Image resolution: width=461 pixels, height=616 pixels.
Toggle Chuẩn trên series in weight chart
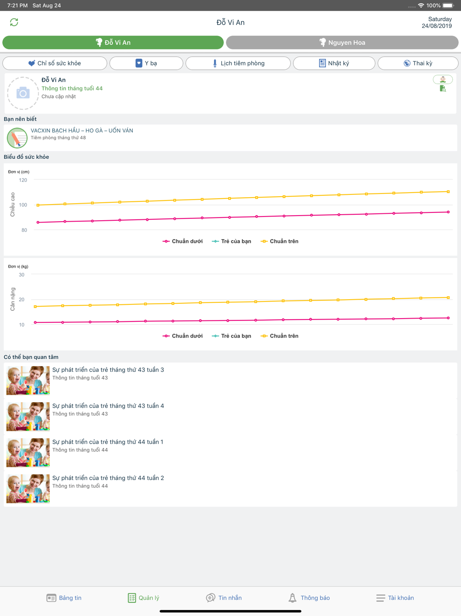(x=280, y=336)
